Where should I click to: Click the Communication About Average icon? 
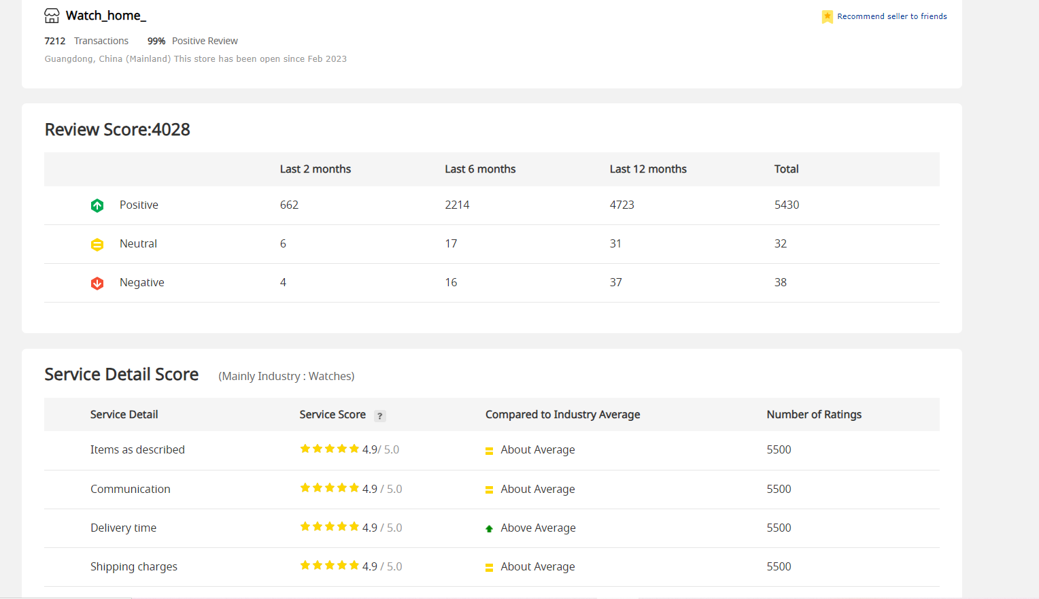click(489, 490)
